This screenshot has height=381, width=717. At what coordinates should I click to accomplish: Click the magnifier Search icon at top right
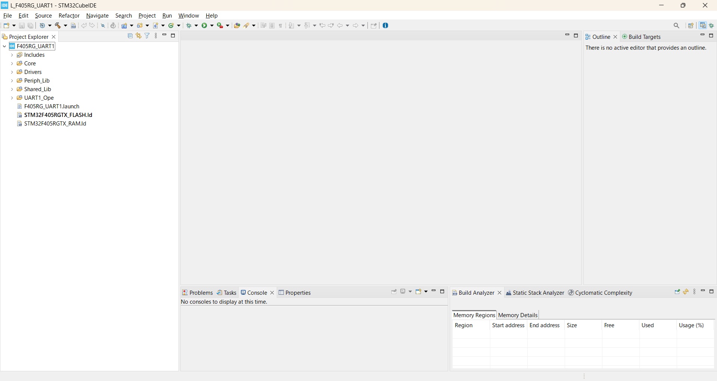click(677, 26)
